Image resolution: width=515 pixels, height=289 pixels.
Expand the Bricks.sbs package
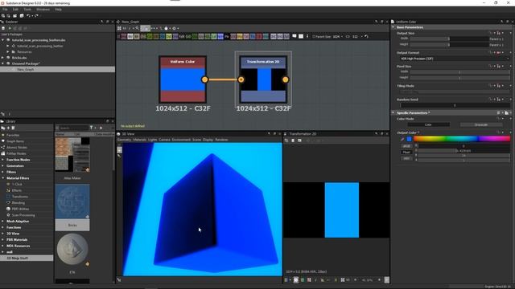point(3,58)
